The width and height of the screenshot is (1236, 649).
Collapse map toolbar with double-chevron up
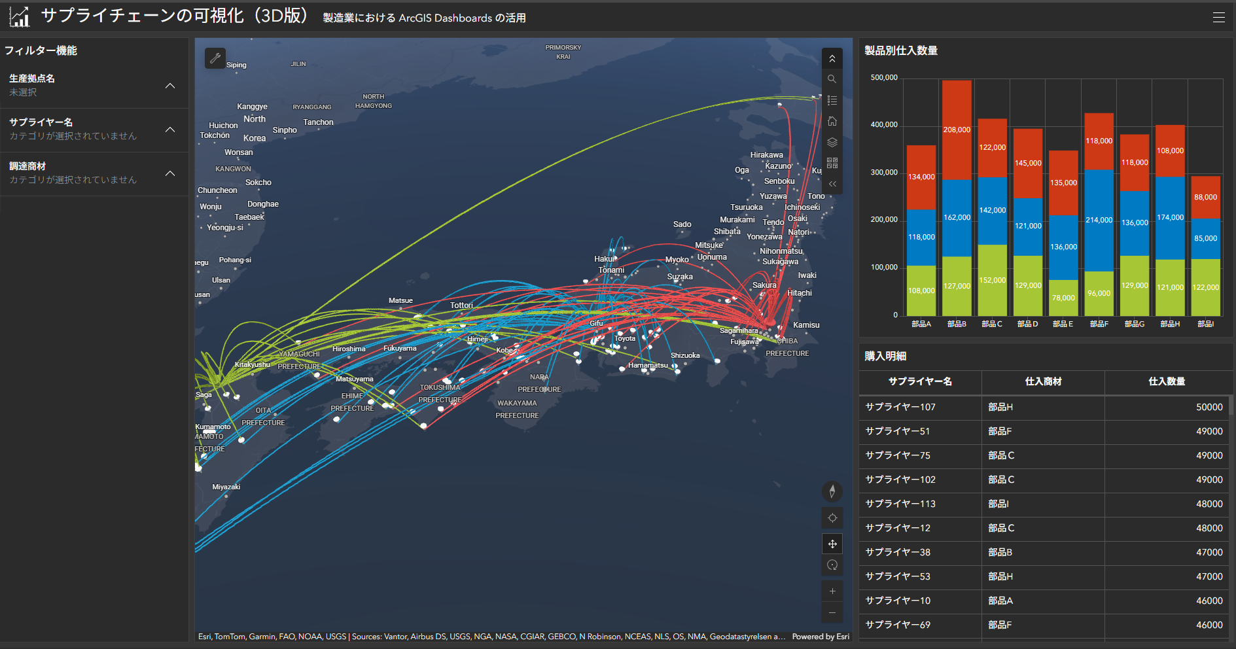coord(832,59)
